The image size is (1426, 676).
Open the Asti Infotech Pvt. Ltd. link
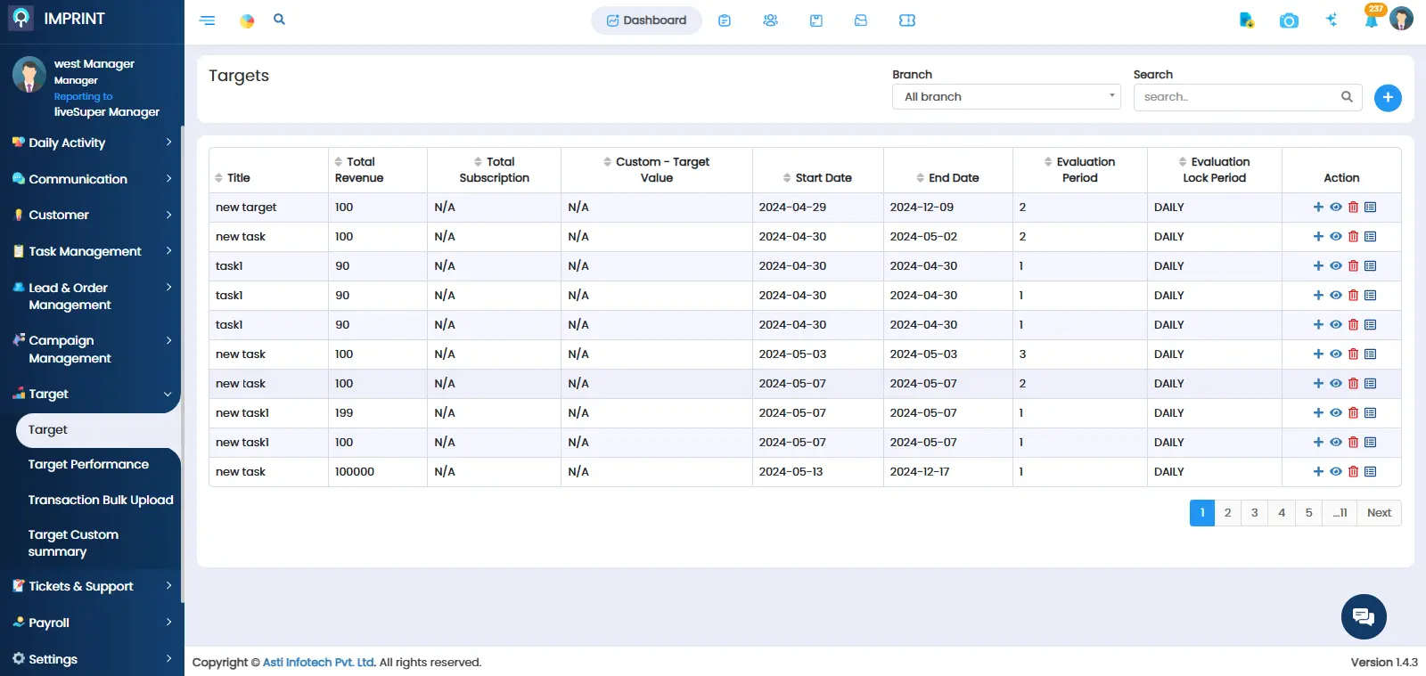(x=319, y=663)
